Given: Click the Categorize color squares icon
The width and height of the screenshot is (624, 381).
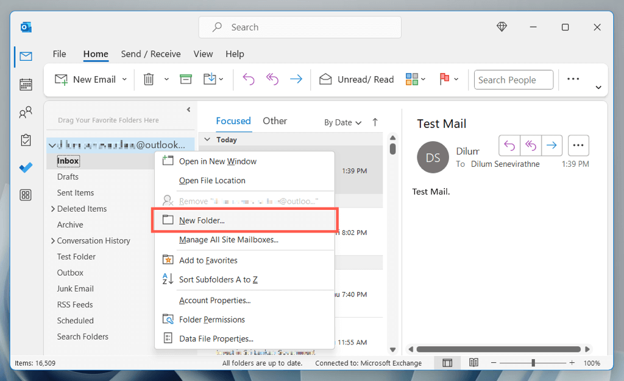Looking at the screenshot, I should [411, 79].
